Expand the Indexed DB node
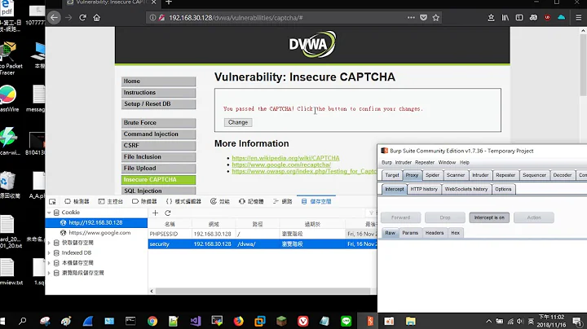Screen dimensions: 587x329 point(49,252)
